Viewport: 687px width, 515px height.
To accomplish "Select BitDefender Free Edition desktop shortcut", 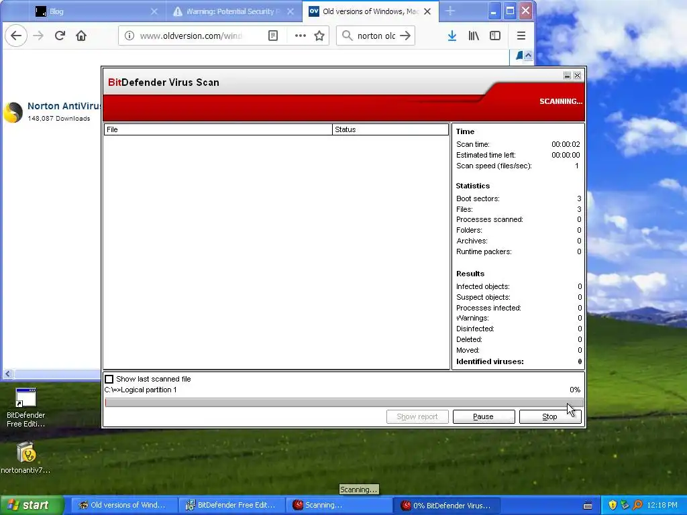I will [x=26, y=408].
